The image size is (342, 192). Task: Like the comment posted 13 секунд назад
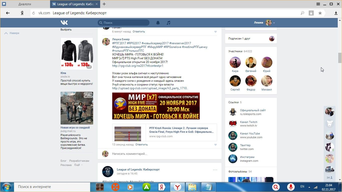tap(216, 145)
